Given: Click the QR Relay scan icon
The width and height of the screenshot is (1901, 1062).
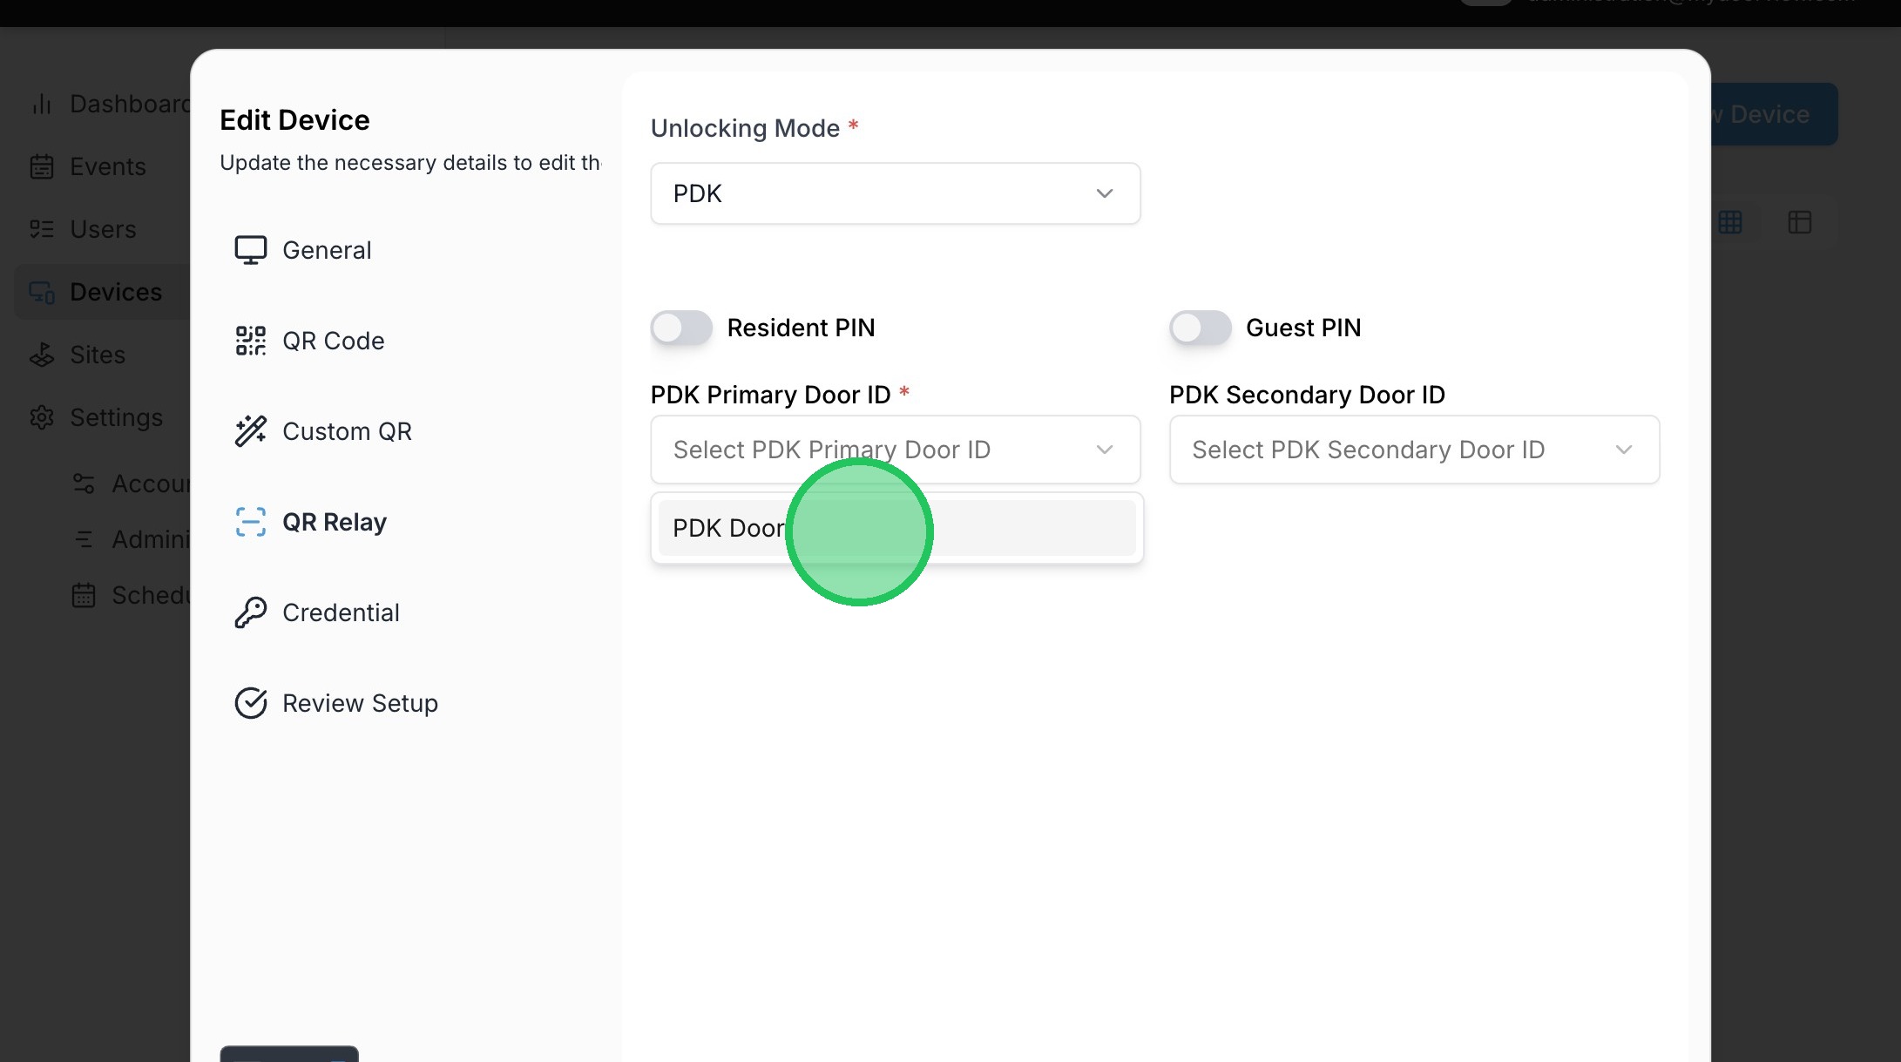Looking at the screenshot, I should point(250,522).
